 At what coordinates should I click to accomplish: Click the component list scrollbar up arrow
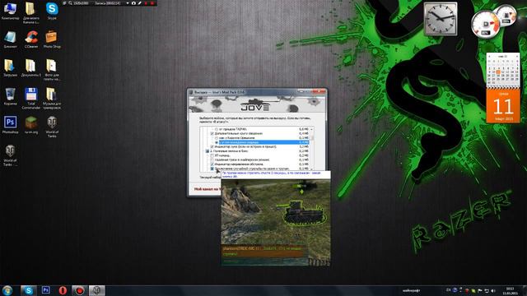point(312,129)
